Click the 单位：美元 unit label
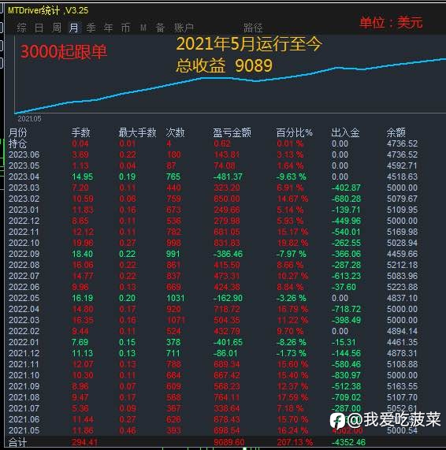Viewport: 446px width, 450px height. [x=391, y=23]
